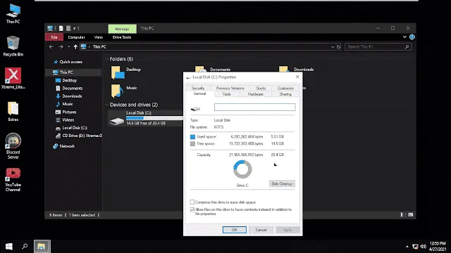Select the Desktop folder in main pane

pos(126,72)
